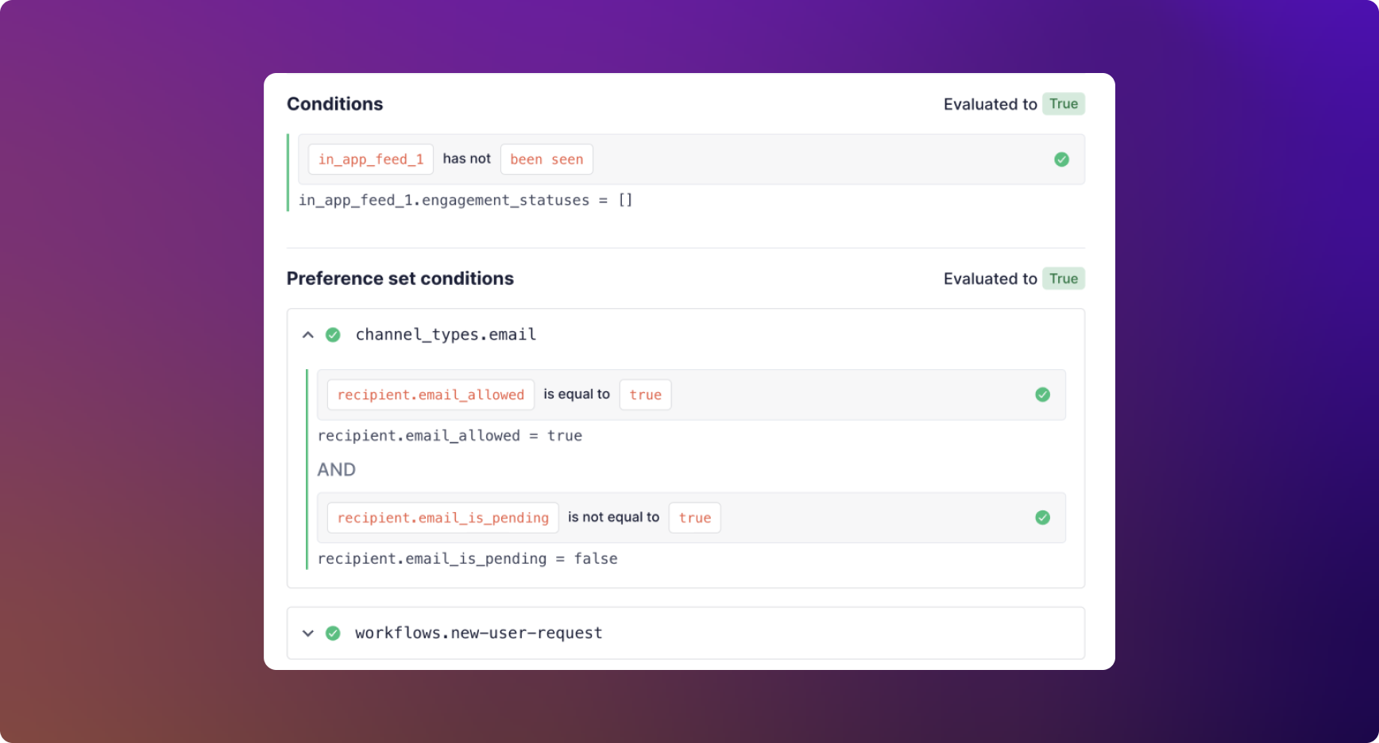Viewport: 1379px width, 743px height.
Task: Click green check icon on in_app_feed_1 condition row
Action: [1061, 160]
